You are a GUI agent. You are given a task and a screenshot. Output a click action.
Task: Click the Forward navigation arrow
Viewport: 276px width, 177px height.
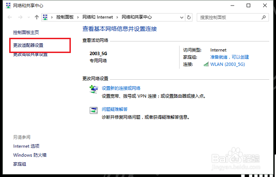click(20, 17)
